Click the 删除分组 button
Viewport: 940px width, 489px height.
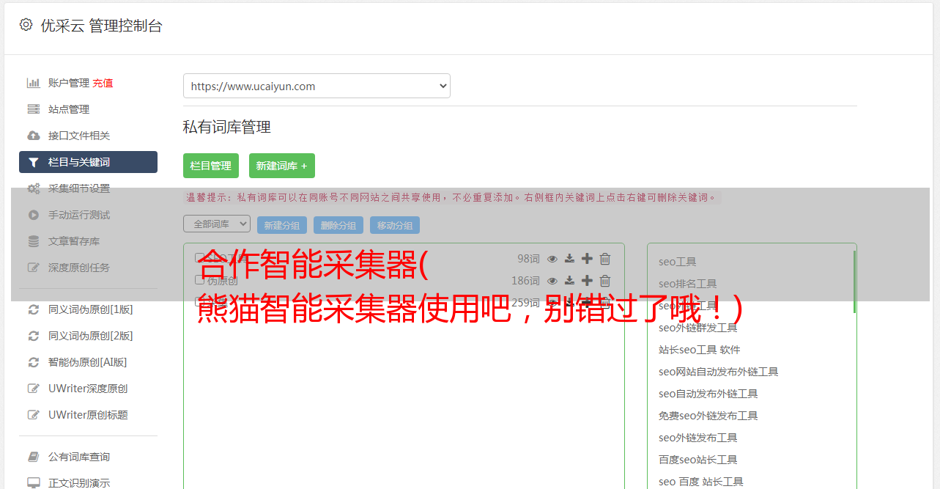pos(338,225)
